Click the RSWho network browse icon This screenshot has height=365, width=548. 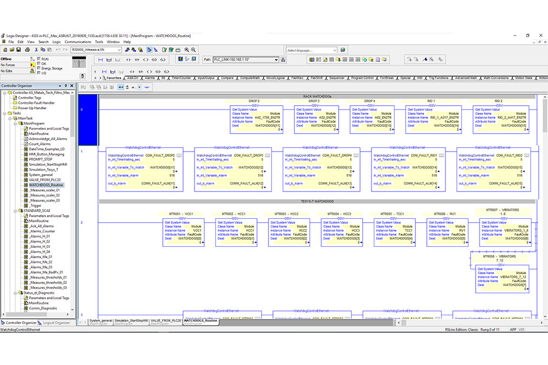[283, 60]
